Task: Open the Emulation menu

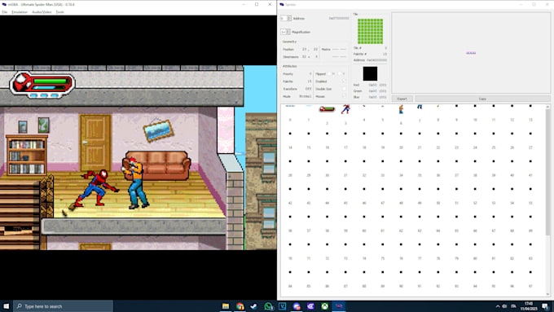Action: [20, 12]
